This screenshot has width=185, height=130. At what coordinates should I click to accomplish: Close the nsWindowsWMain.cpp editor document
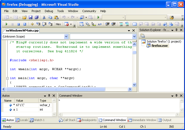134,30
